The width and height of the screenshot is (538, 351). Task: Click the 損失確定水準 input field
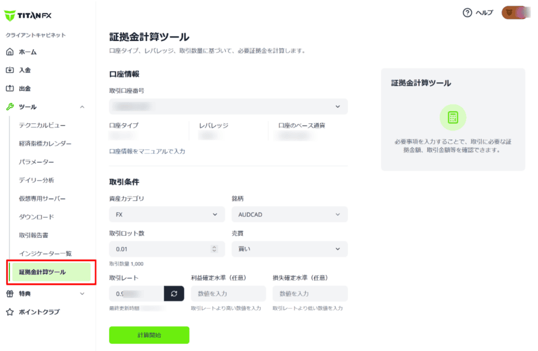pyautogui.click(x=310, y=294)
